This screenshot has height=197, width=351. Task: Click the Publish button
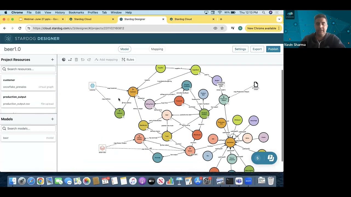(x=273, y=49)
